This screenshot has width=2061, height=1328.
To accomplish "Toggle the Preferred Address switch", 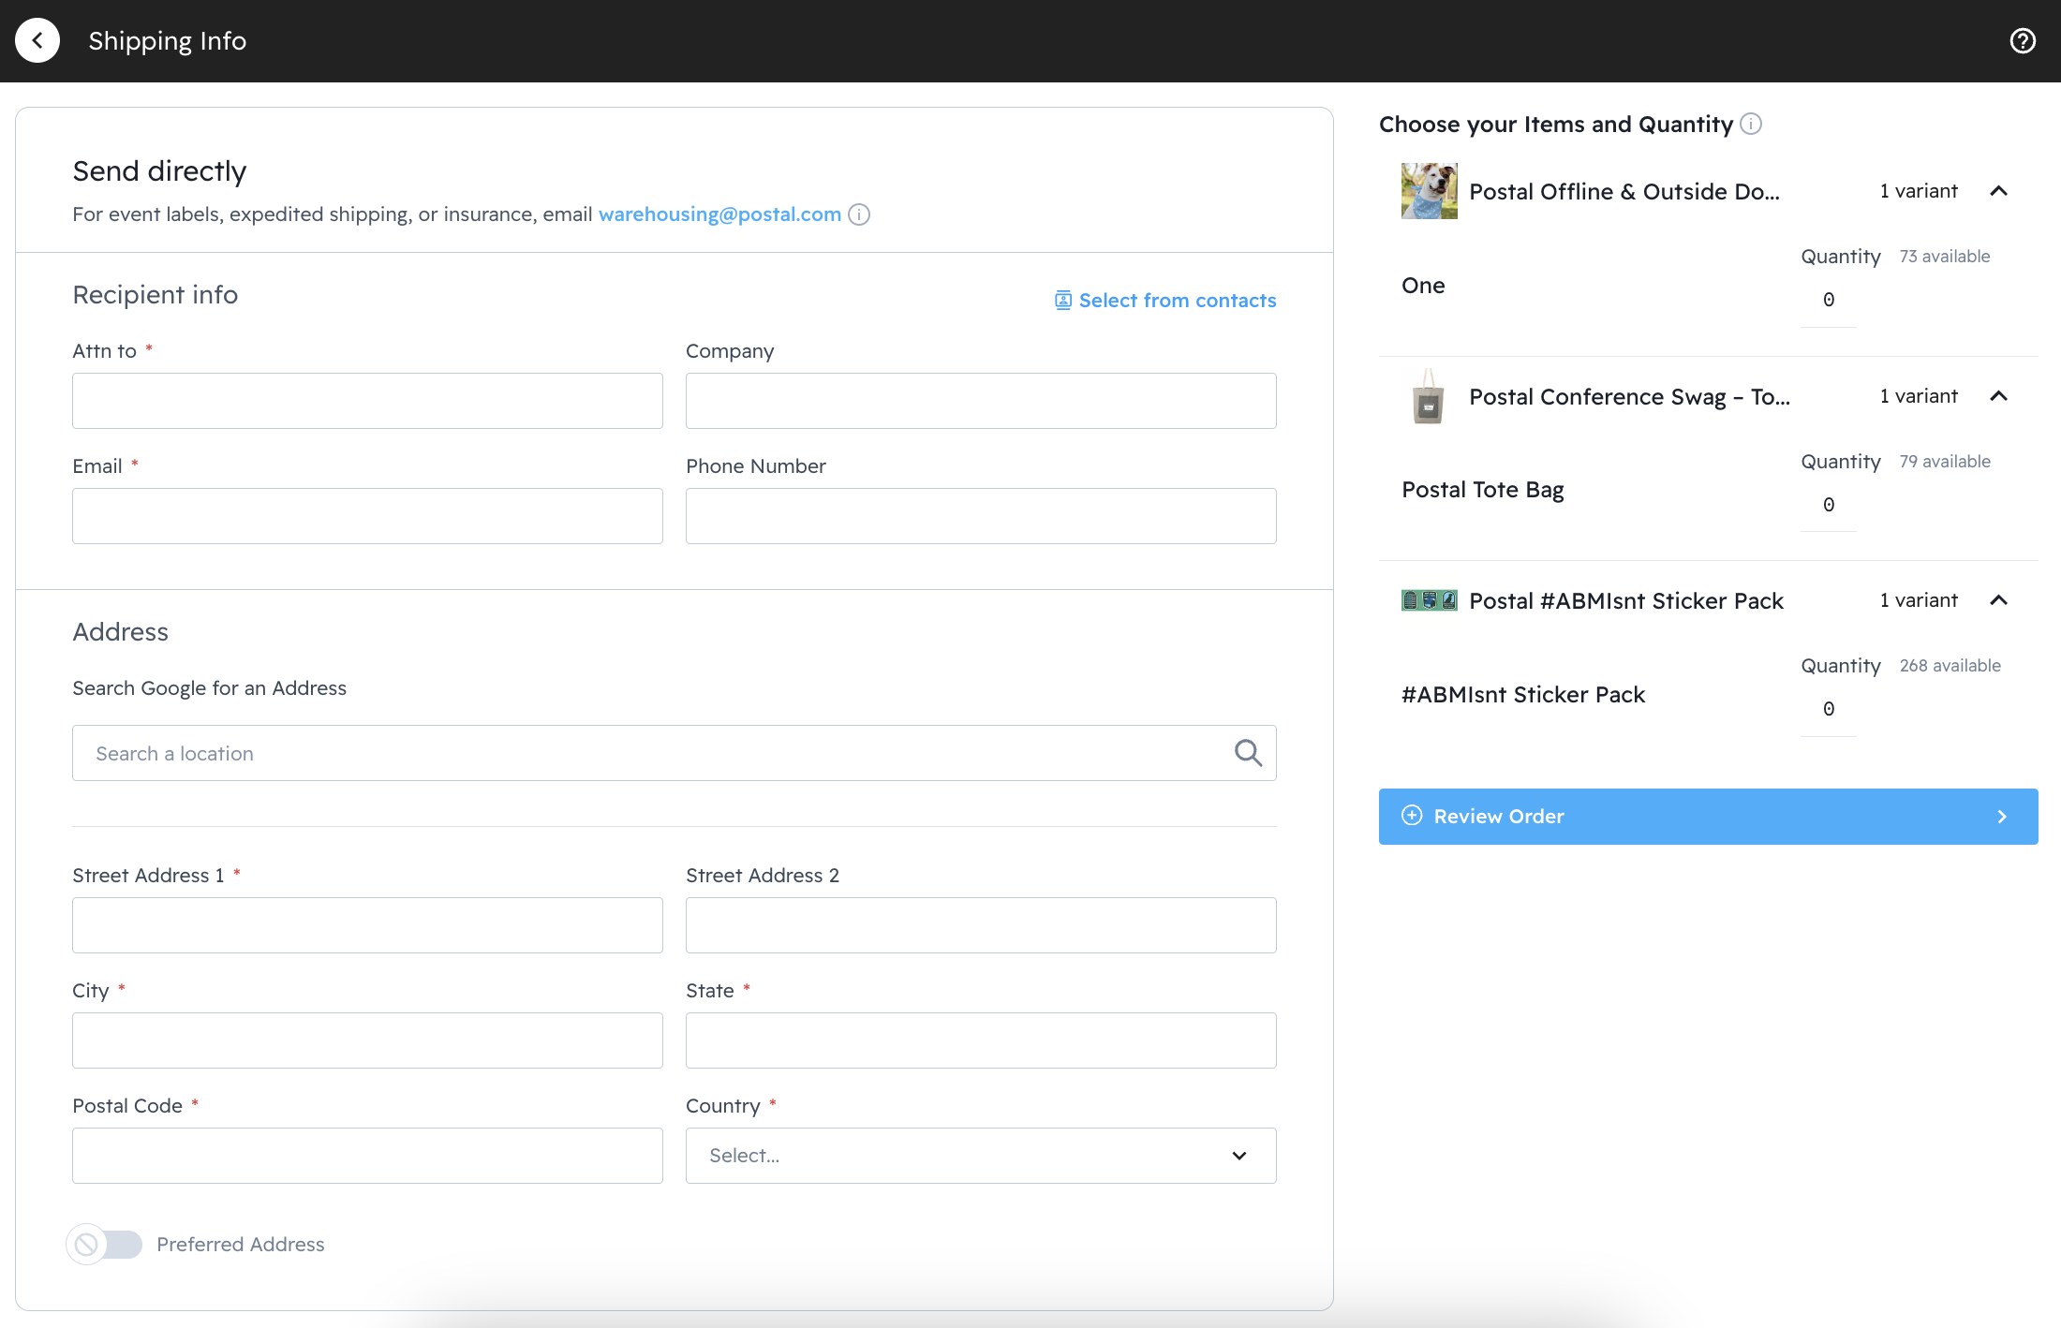I will pos(105,1244).
